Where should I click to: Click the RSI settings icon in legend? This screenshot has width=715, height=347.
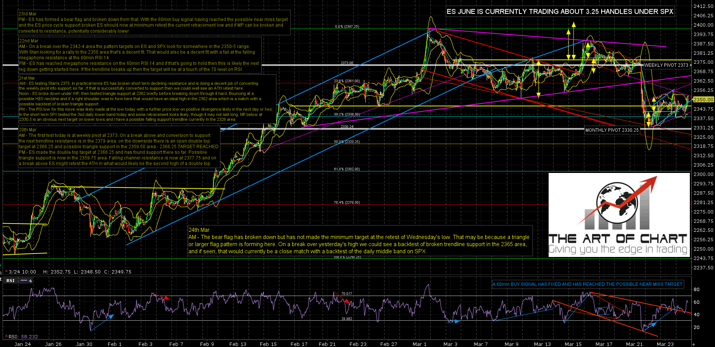point(30,281)
